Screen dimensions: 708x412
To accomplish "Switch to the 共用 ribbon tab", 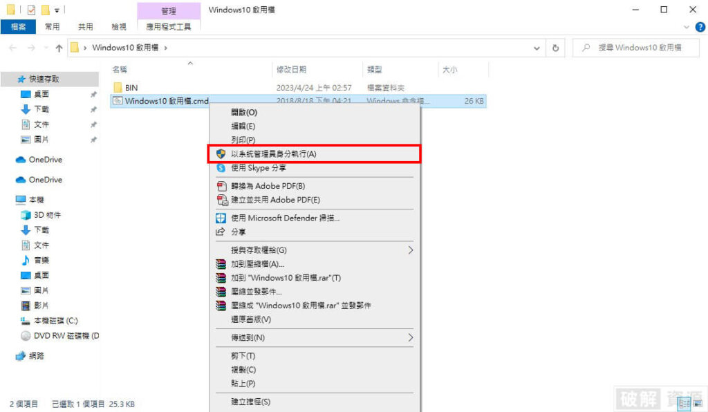I will [x=85, y=27].
